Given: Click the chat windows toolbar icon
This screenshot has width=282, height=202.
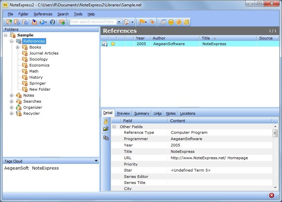Looking at the screenshot, I should click(163, 22).
